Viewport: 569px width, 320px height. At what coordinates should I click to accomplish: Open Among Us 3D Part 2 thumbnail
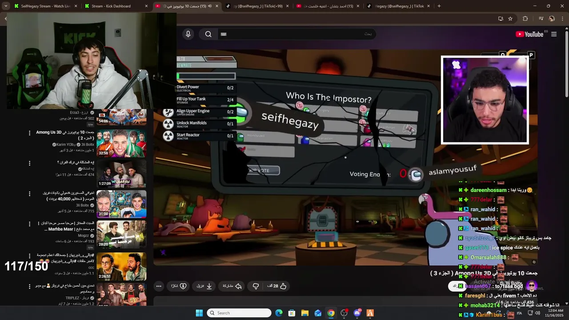[121, 143]
